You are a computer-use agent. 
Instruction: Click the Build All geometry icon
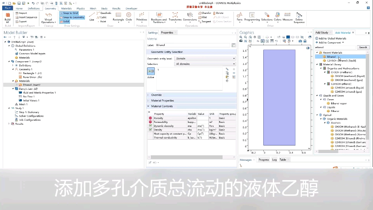click(8, 17)
